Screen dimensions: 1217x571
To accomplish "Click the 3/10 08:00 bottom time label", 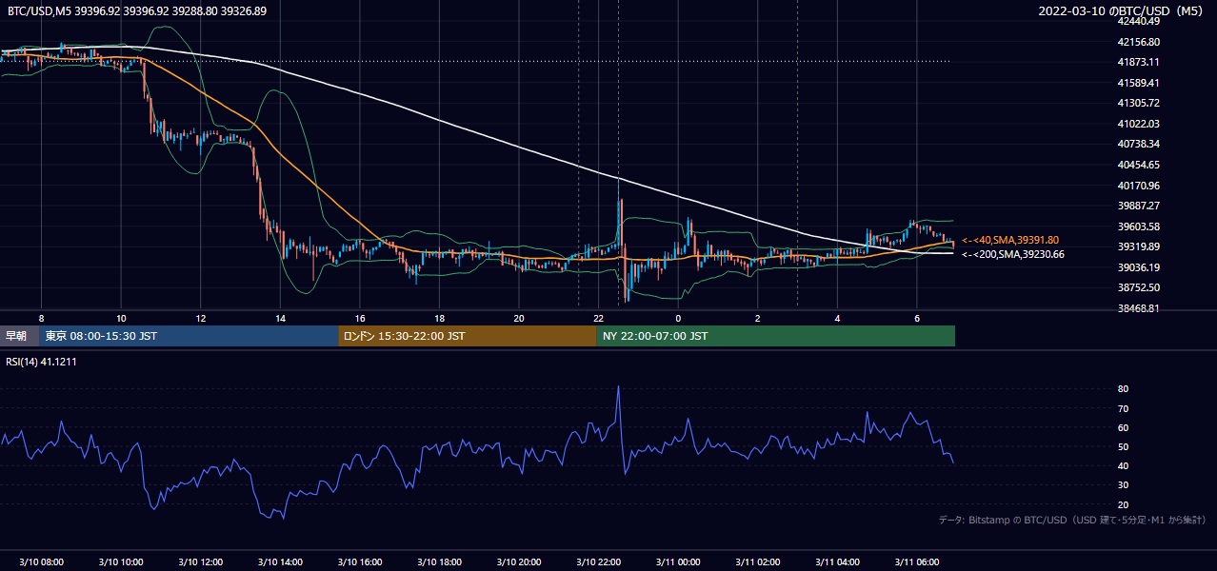I will pos(40,561).
